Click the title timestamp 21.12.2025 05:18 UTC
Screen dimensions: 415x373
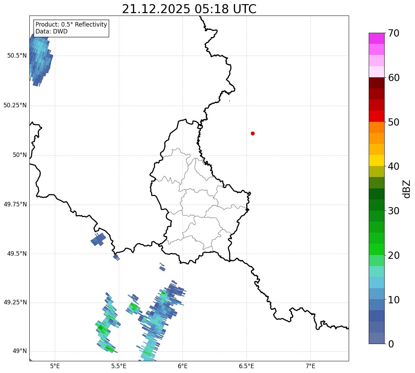(x=189, y=9)
